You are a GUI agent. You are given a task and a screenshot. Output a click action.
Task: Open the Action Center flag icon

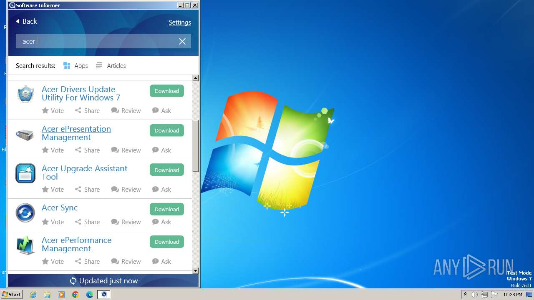(x=494, y=295)
